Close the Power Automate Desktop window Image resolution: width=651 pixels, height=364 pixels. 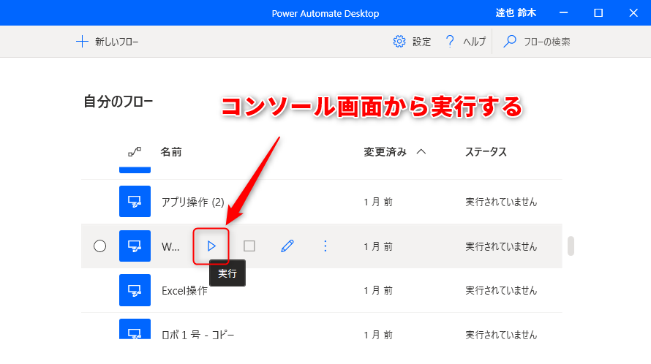[633, 13]
